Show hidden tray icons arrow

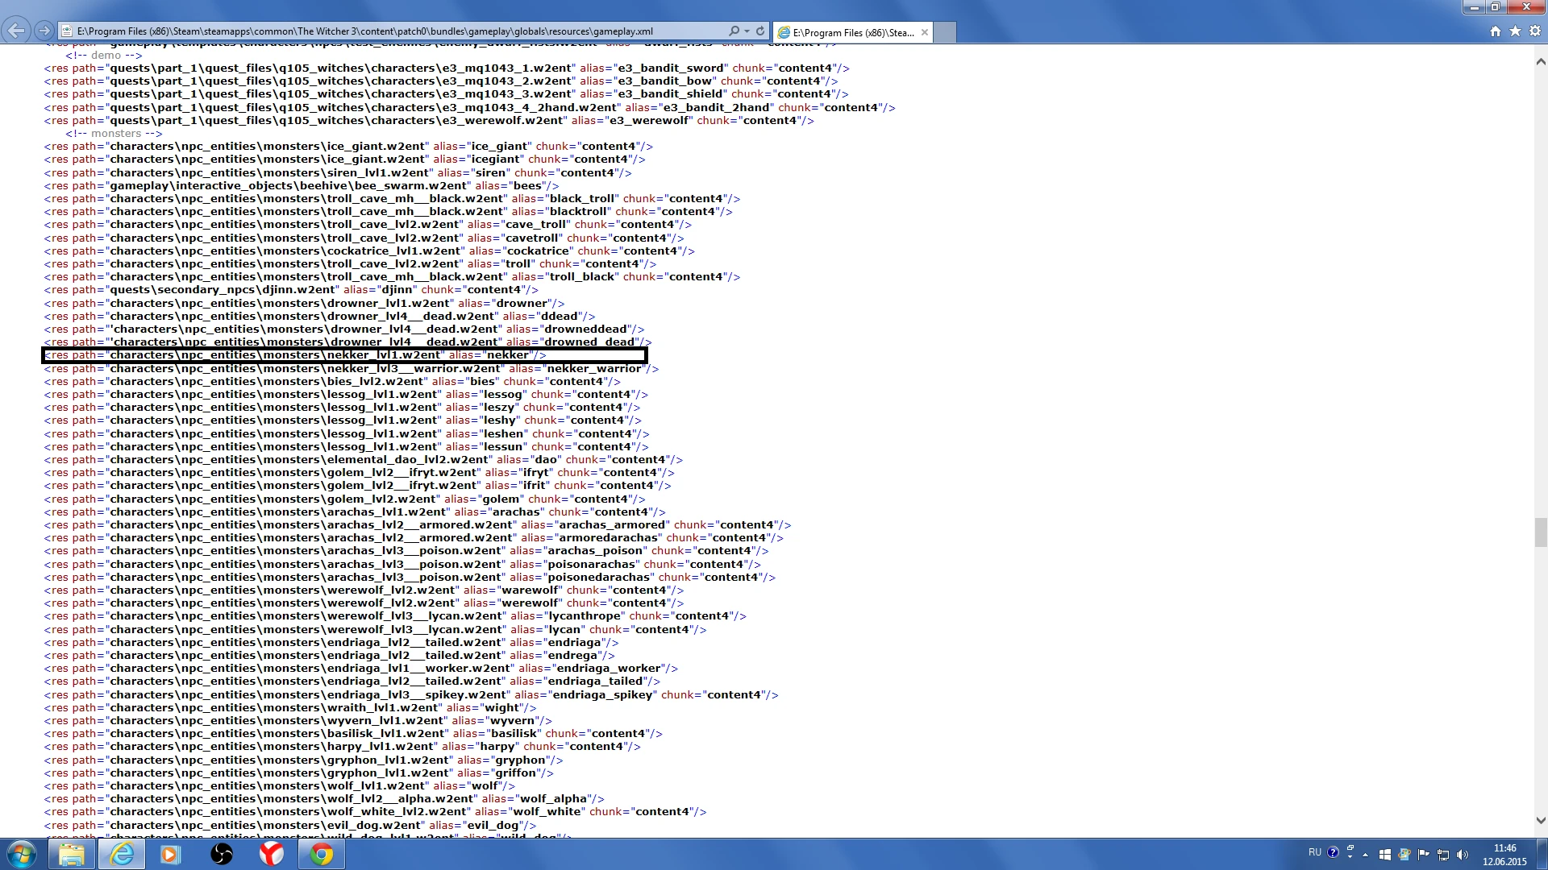pyautogui.click(x=1365, y=855)
